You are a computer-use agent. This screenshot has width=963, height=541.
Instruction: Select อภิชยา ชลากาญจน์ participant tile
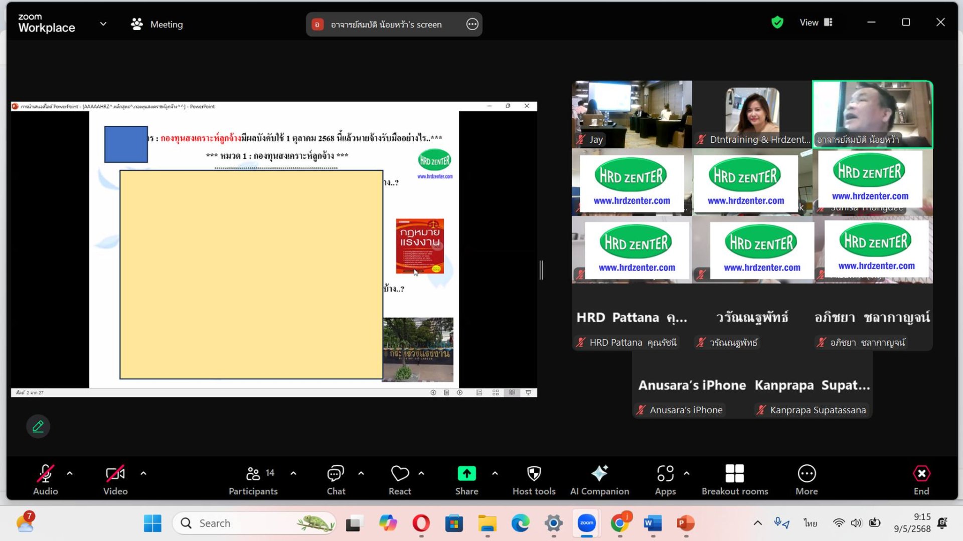click(x=872, y=318)
